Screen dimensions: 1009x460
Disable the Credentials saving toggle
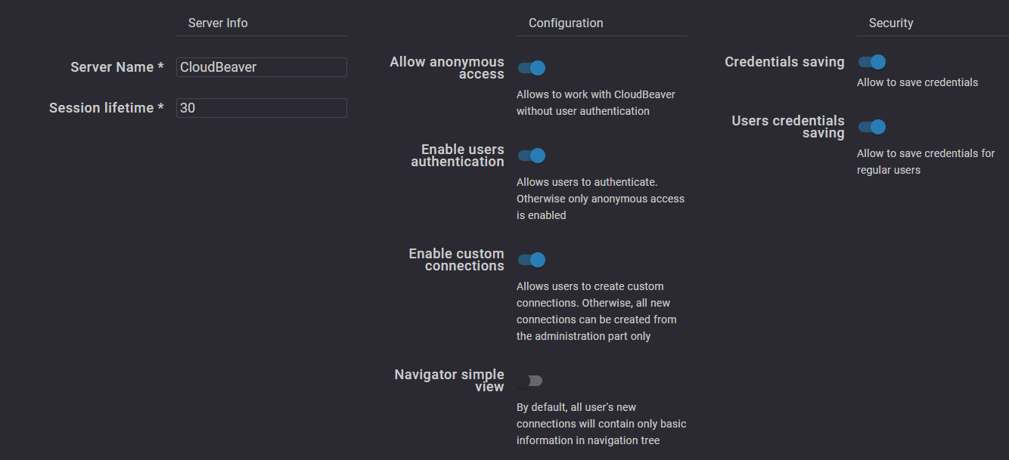point(871,62)
